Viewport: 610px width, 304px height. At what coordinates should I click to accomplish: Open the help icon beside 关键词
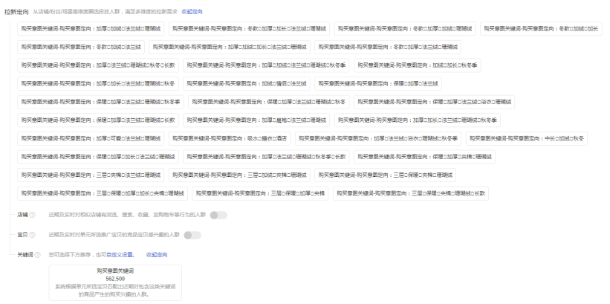(37, 255)
